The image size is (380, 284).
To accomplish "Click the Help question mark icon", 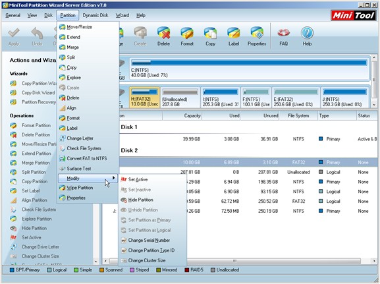I will pos(307,33).
